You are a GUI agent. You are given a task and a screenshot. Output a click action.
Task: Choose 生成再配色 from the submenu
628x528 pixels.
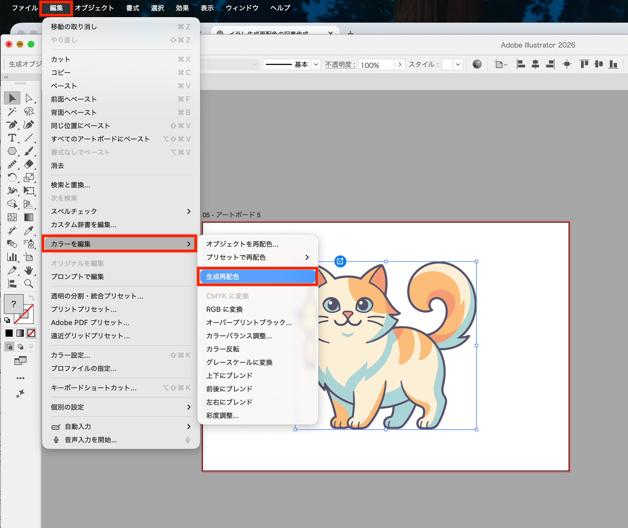[258, 277]
